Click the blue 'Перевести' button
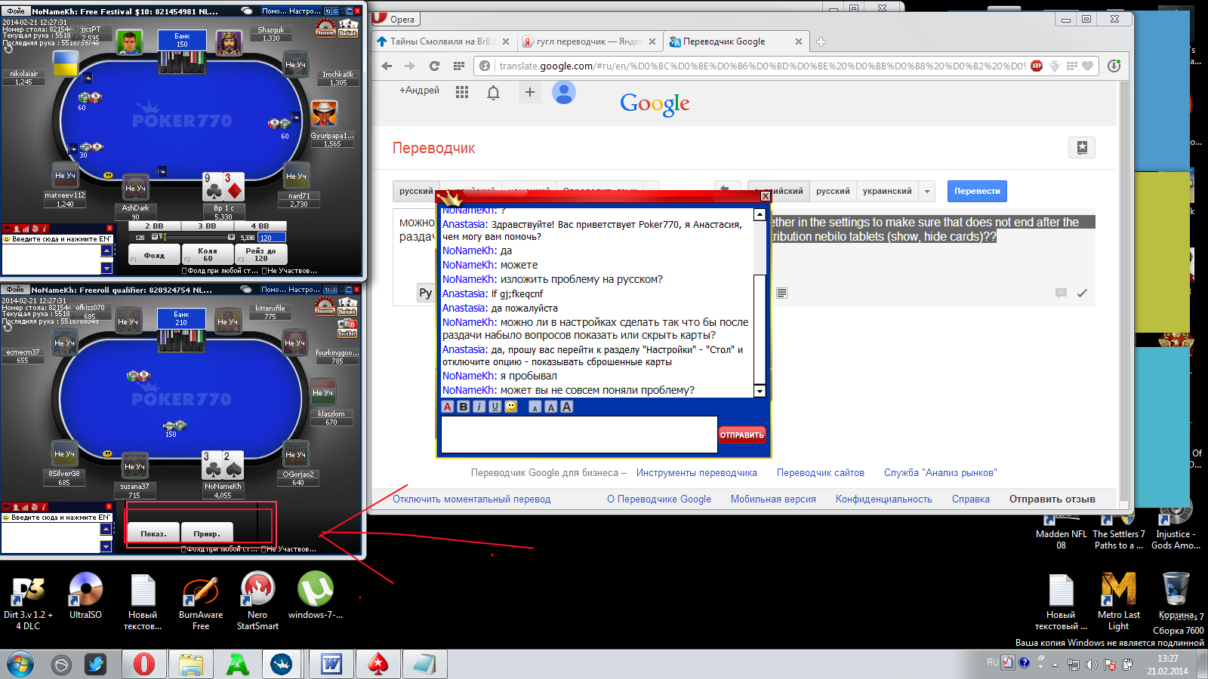Screen dimensions: 1208x679 (977, 191)
